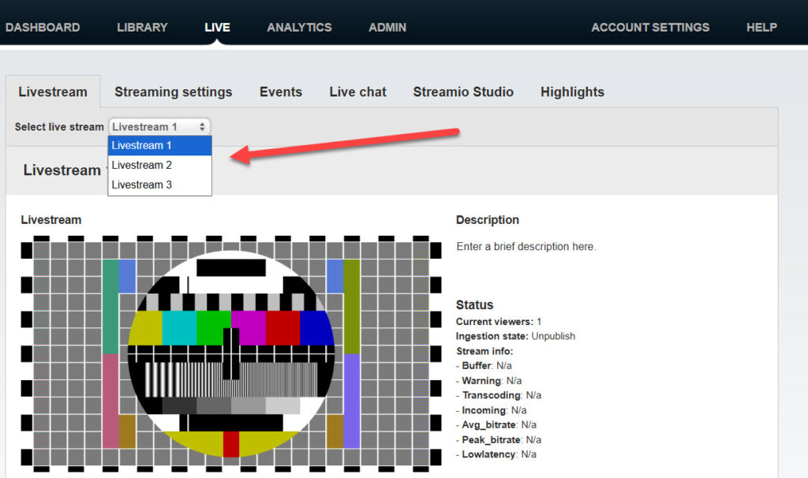Choose Livestream 2 from the dropdown
This screenshot has width=808, height=478.
(142, 165)
